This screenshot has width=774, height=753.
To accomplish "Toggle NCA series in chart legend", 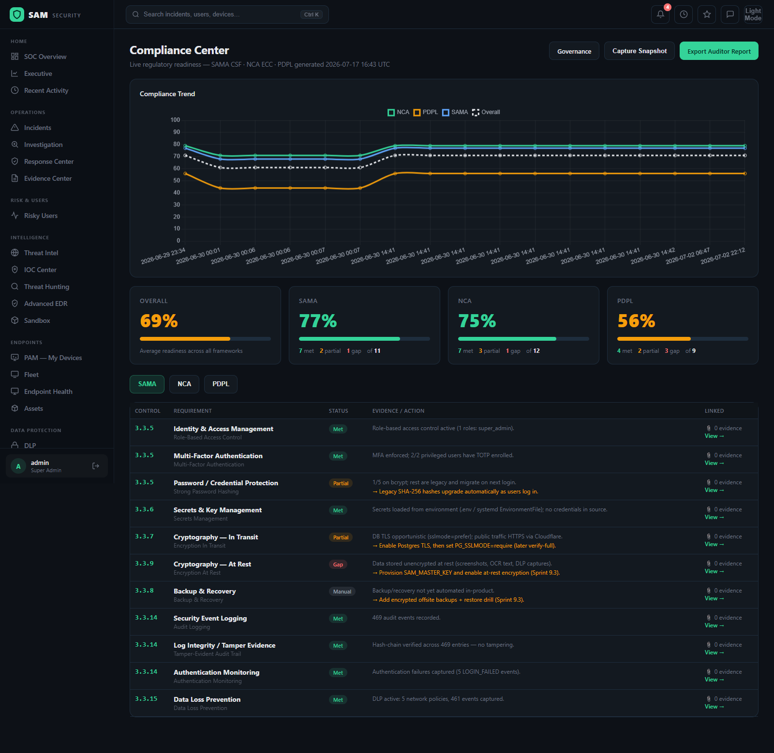I will click(x=399, y=112).
